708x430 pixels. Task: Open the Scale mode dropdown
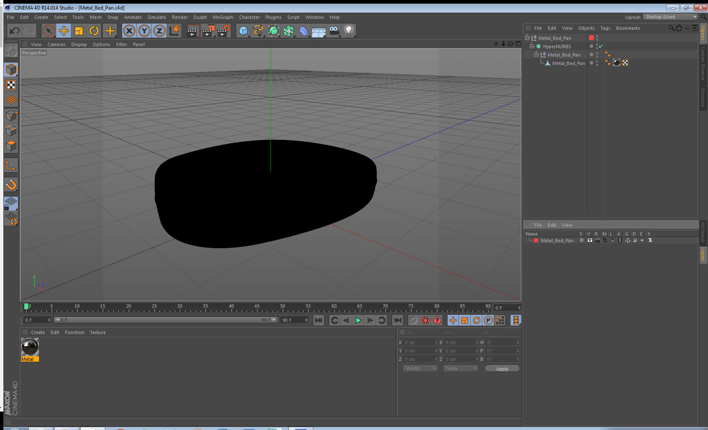461,368
